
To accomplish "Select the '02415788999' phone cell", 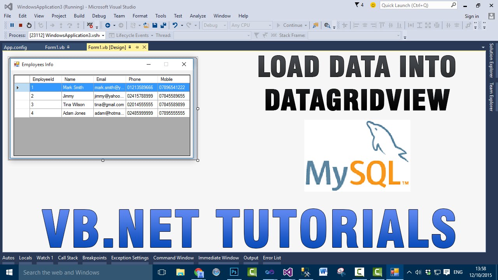I will click(142, 96).
